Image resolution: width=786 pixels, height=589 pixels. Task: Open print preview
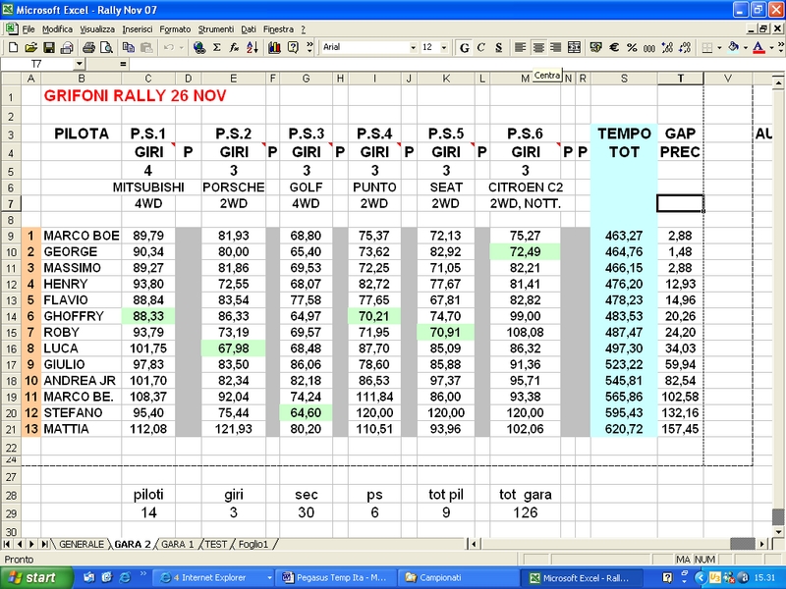[106, 47]
